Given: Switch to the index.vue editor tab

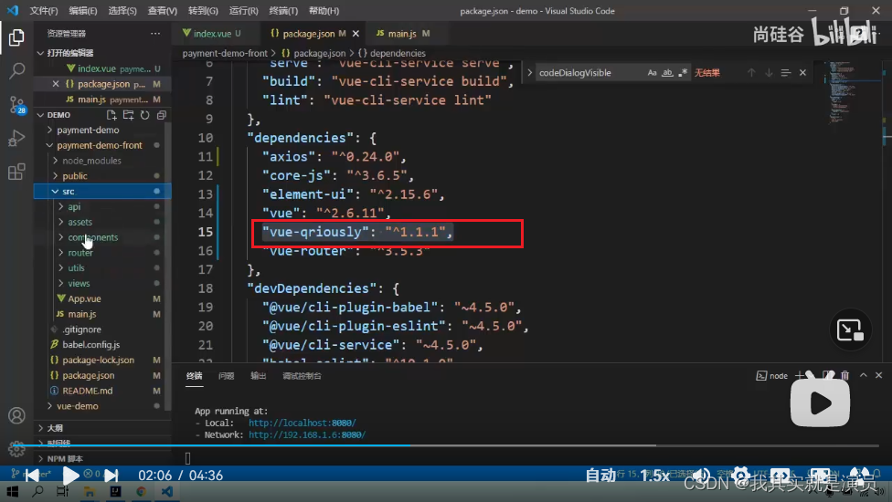Looking at the screenshot, I should point(212,34).
